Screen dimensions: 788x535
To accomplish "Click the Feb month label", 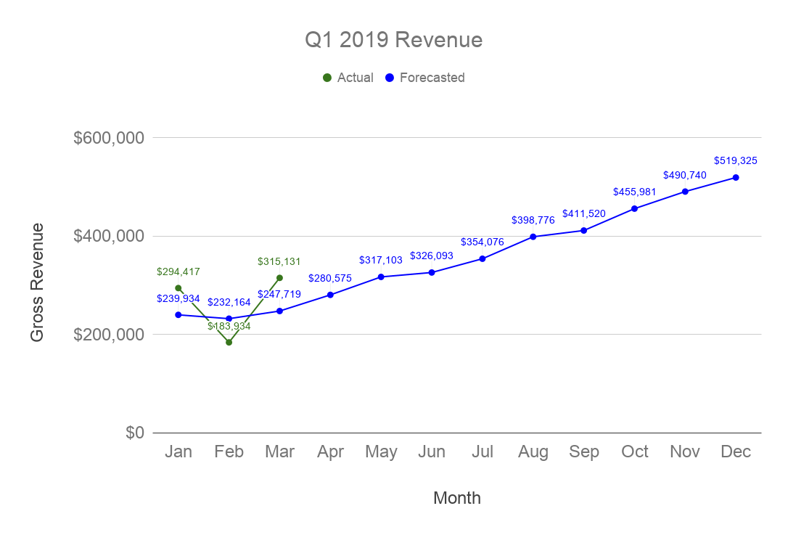I will 229,452.
